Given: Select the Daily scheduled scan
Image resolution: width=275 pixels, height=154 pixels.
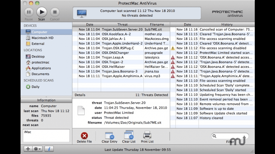Looking at the screenshot, I should coord(46,87).
